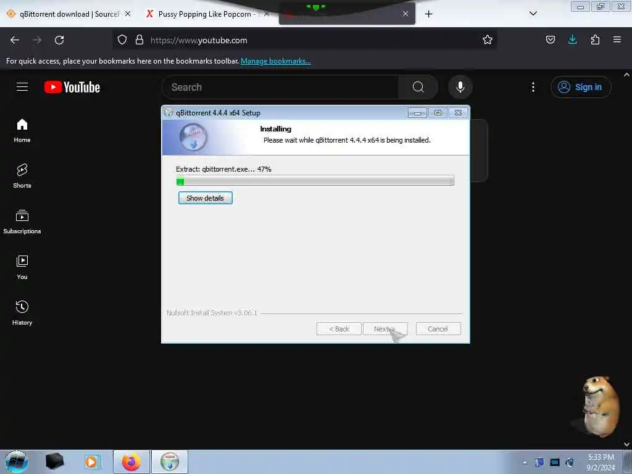
Task: Open the Windows Start orb
Action: (x=17, y=462)
